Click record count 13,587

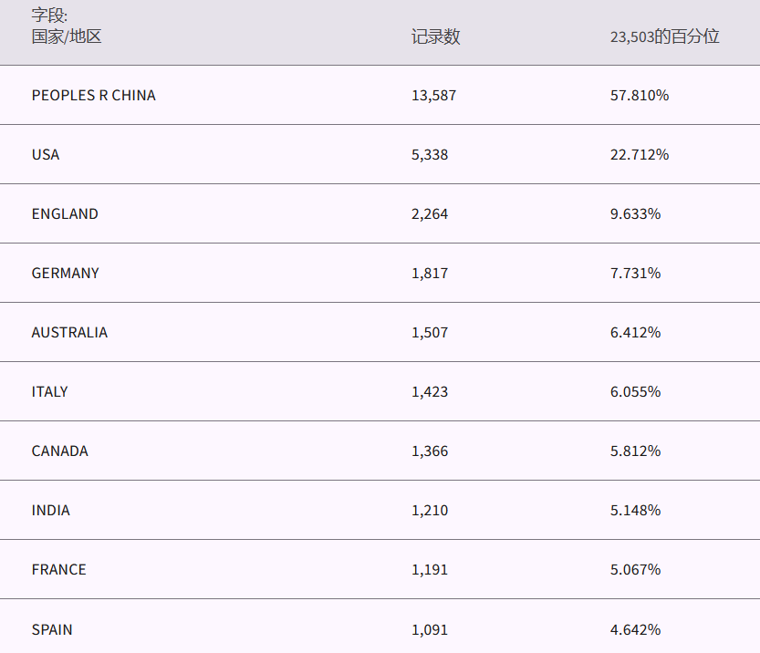tap(433, 95)
